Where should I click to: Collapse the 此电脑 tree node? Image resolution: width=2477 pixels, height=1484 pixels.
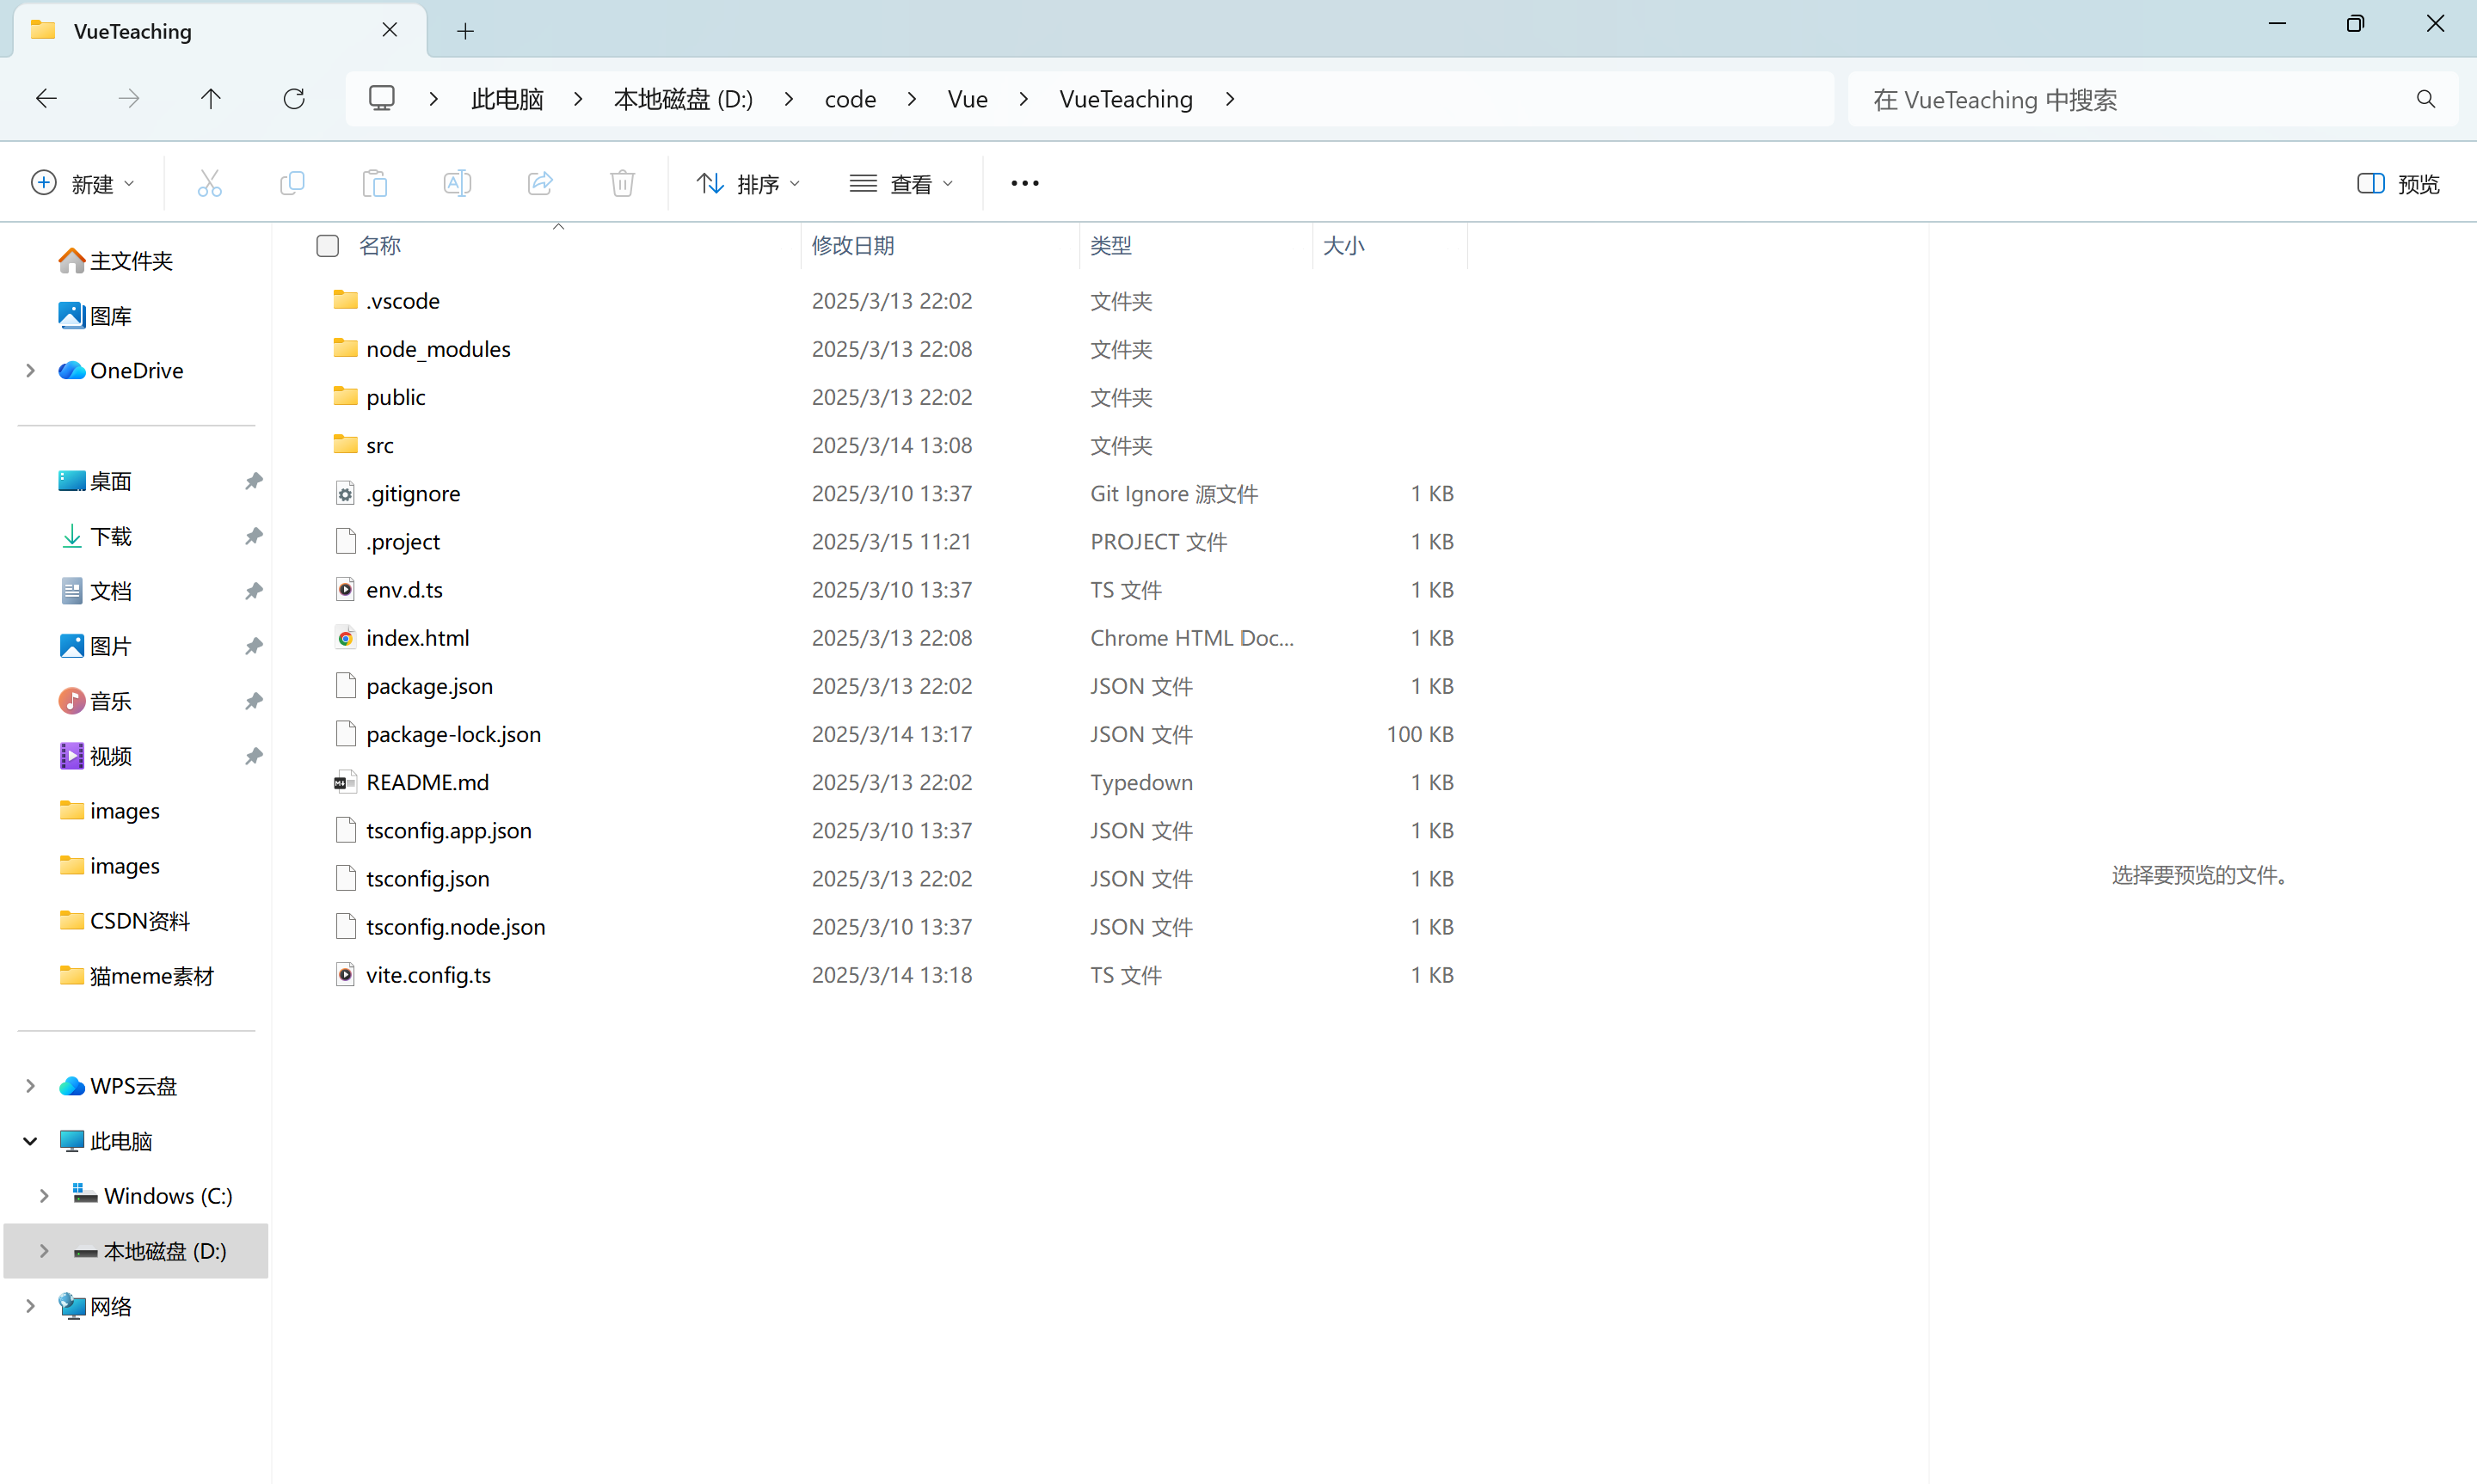pyautogui.click(x=31, y=1141)
